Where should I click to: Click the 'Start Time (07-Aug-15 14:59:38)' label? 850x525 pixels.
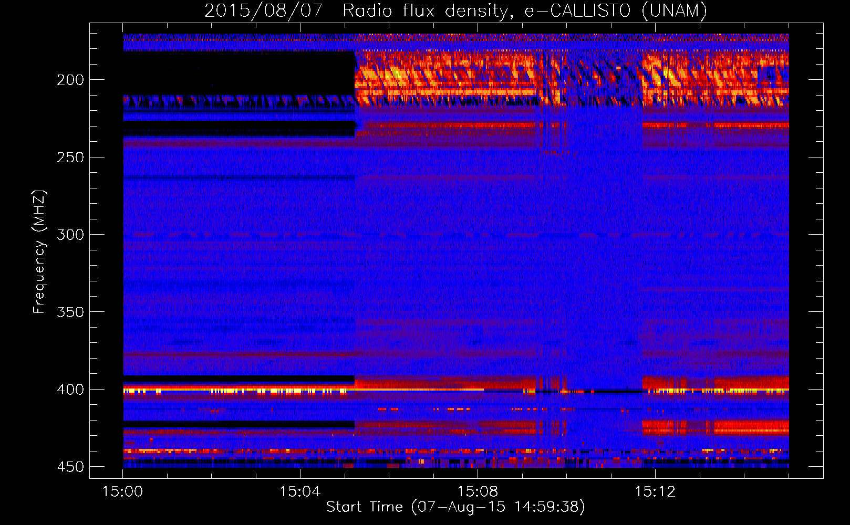pos(455,507)
